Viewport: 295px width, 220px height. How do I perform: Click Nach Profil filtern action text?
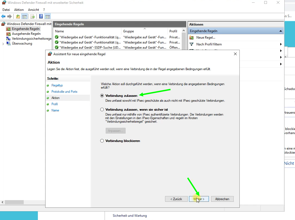[209, 44]
